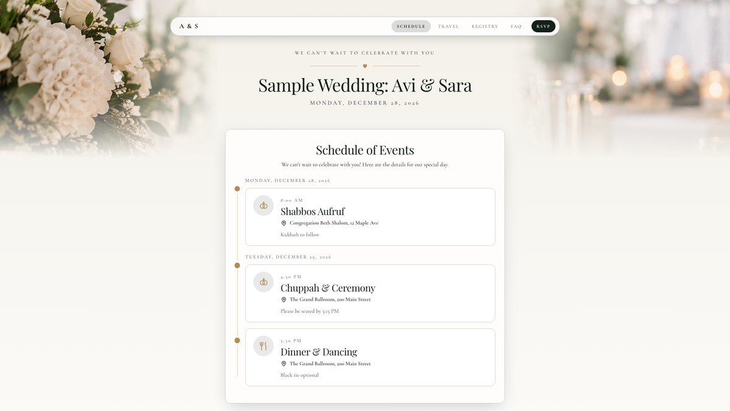Click the Please be seated by 5:15 PM note
The height and width of the screenshot is (411, 730).
click(310, 311)
